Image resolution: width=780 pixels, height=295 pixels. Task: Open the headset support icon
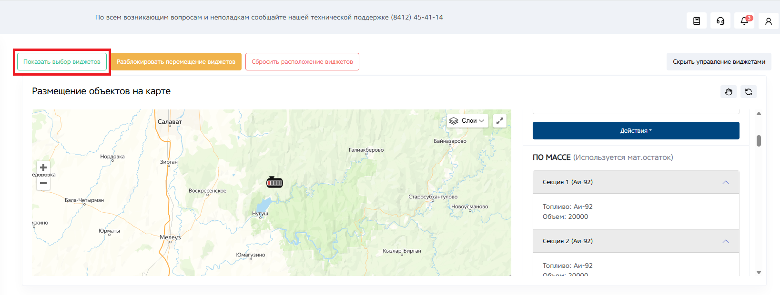pyautogui.click(x=720, y=21)
